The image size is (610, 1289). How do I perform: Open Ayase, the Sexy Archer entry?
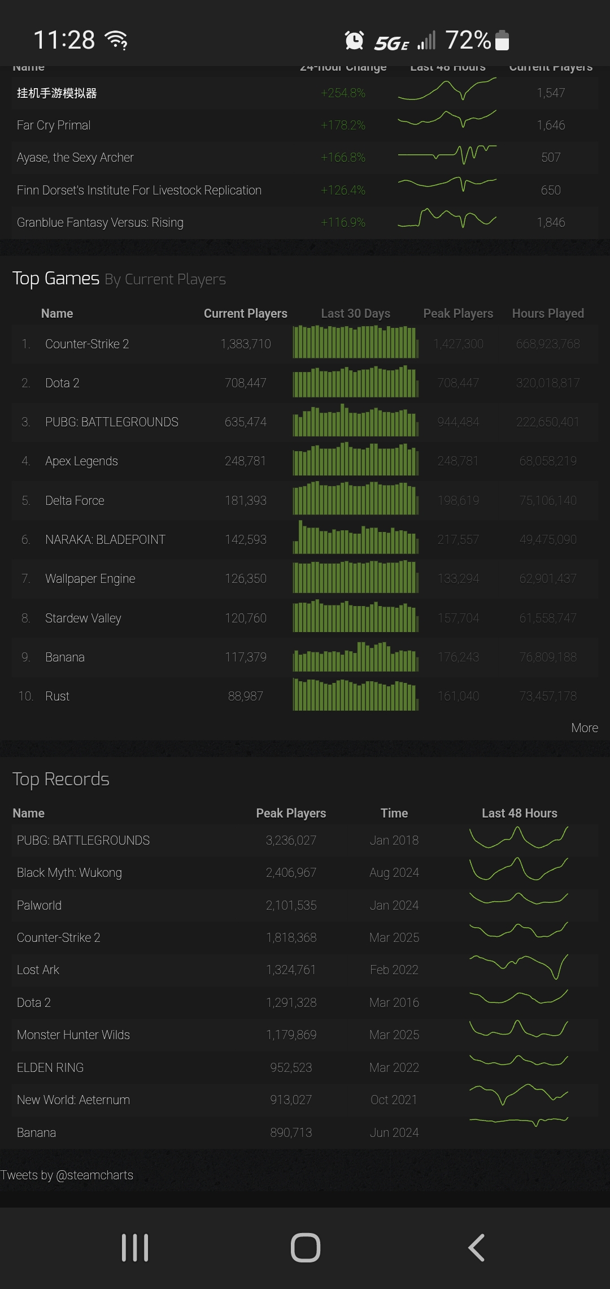click(75, 157)
